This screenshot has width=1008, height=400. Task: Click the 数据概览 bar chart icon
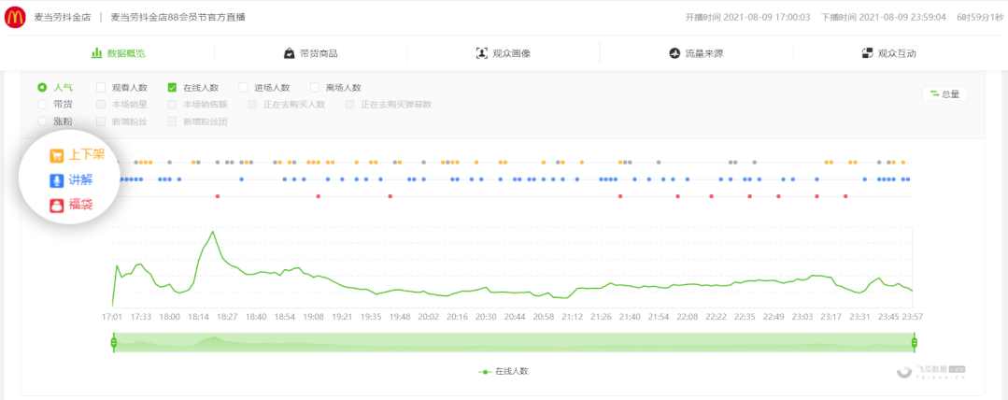pos(96,53)
